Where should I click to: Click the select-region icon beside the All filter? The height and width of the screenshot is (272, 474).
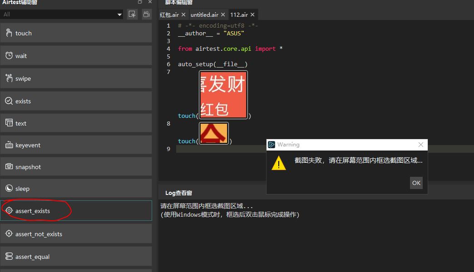pyautogui.click(x=132, y=14)
